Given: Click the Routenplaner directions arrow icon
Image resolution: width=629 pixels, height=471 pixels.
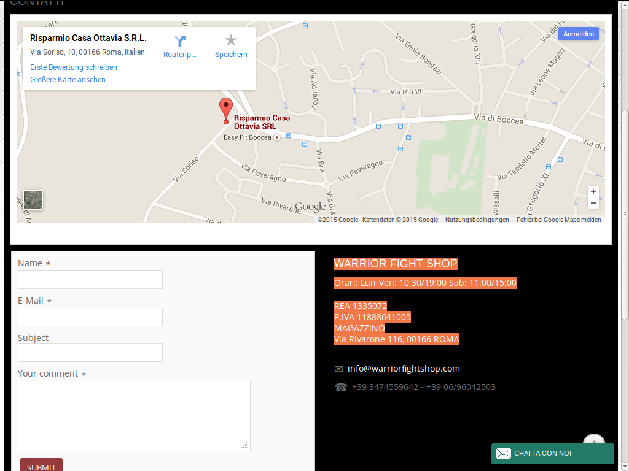Looking at the screenshot, I should click(x=180, y=41).
